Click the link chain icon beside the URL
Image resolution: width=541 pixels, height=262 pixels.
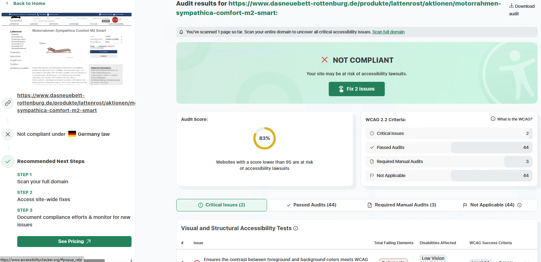coord(8,103)
